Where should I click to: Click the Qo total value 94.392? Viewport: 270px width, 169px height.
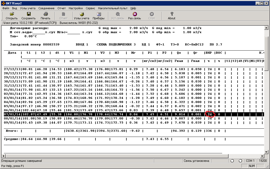click(179, 131)
